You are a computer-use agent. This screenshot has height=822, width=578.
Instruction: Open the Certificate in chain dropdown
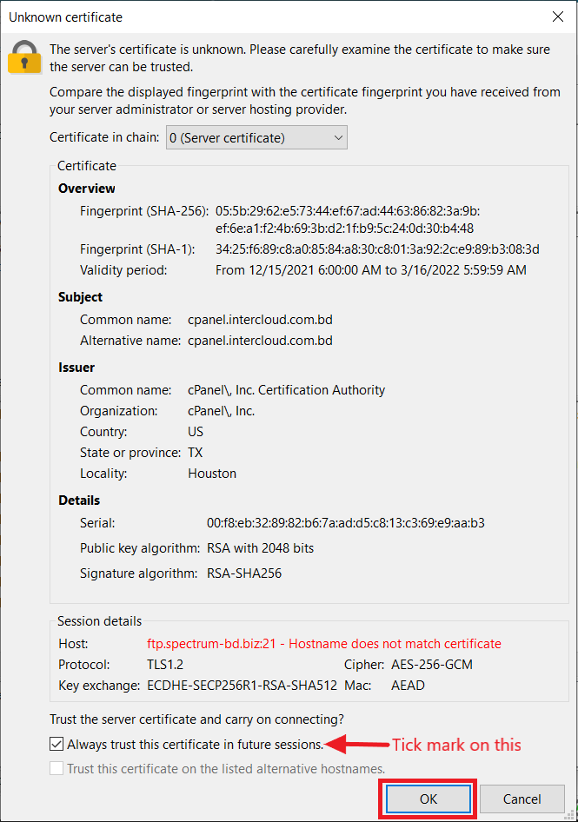pyautogui.click(x=256, y=137)
